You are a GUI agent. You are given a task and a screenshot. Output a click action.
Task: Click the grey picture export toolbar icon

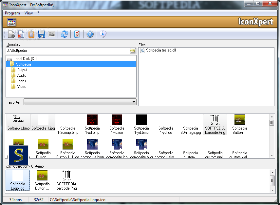(x=52, y=34)
